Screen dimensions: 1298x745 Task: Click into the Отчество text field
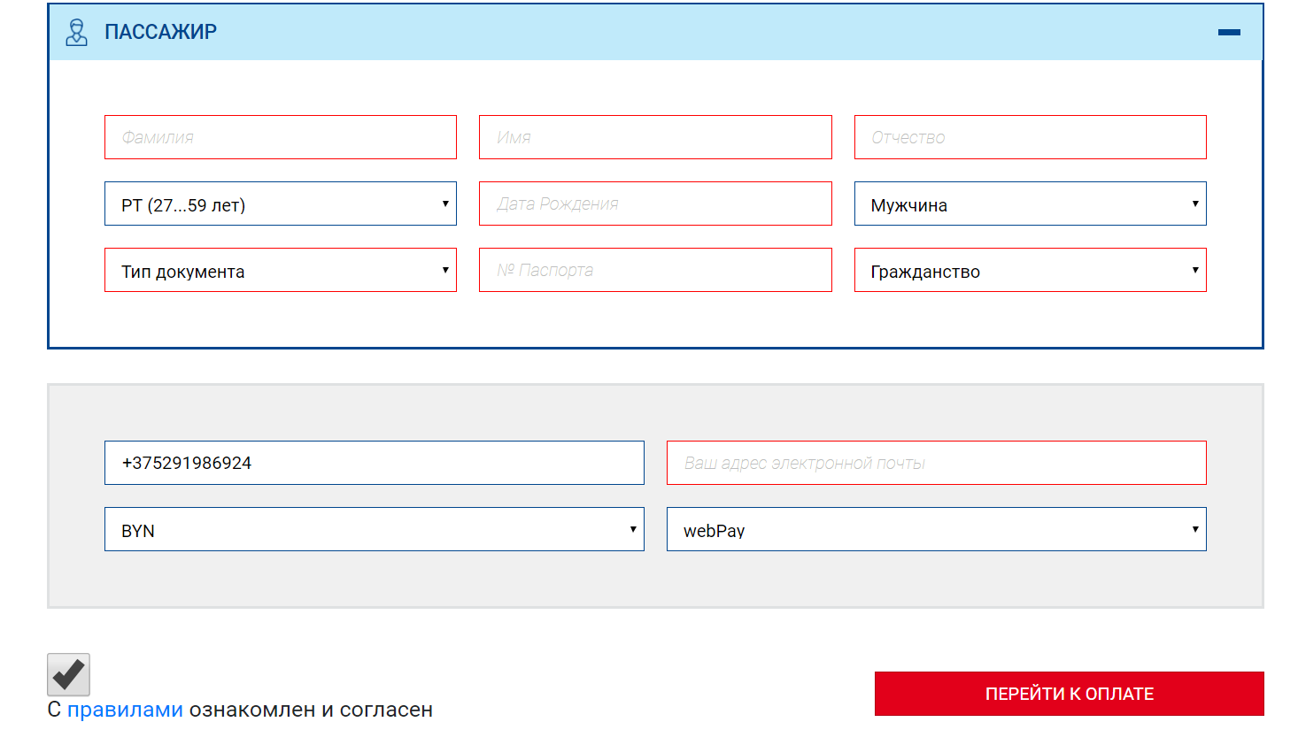pyautogui.click(x=1030, y=137)
